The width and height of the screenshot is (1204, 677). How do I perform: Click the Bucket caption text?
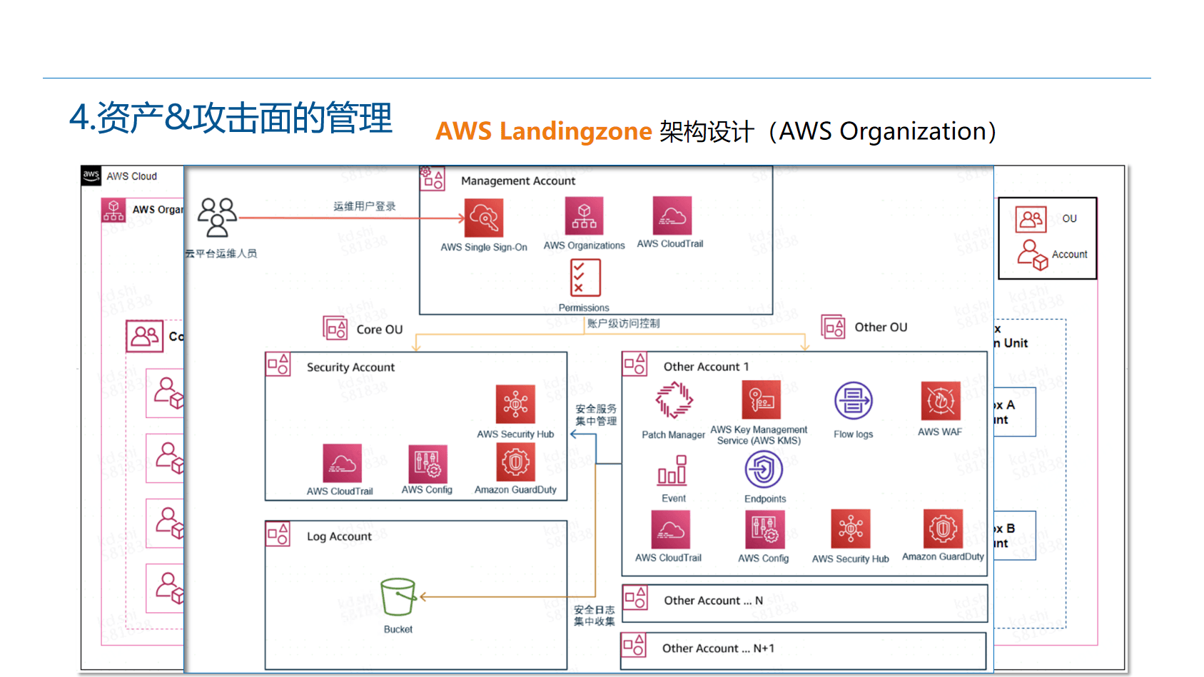click(398, 629)
